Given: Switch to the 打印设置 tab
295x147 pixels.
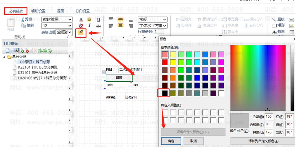Looking at the screenshot, I should (x=83, y=11).
